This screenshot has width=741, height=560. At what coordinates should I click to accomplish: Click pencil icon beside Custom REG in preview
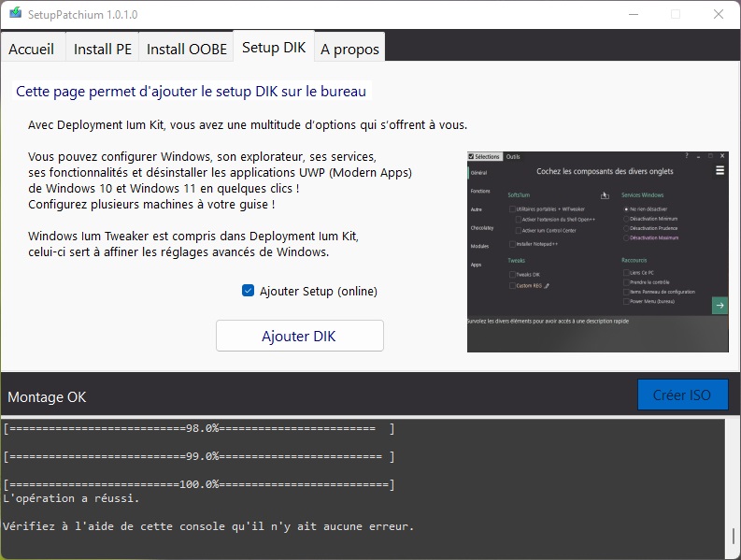pyautogui.click(x=548, y=286)
